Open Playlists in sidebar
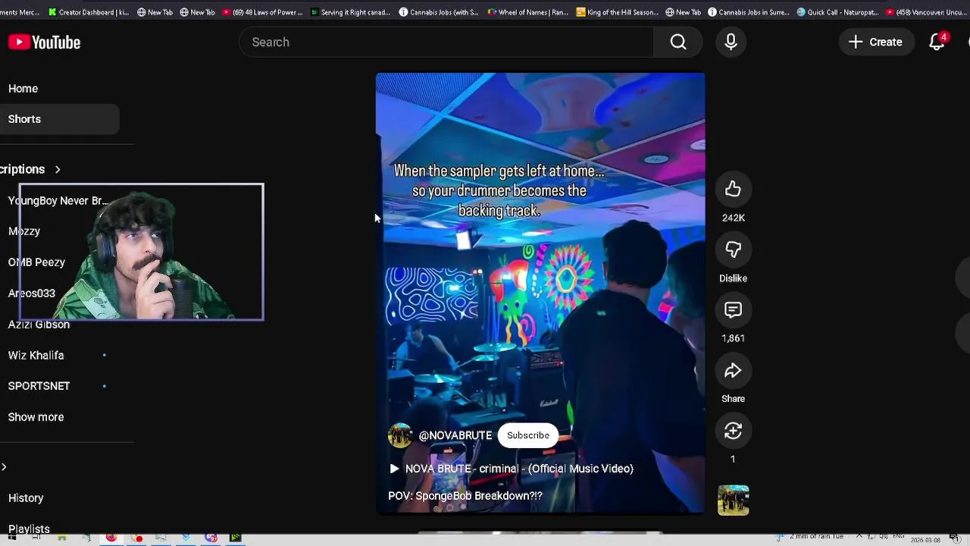Screen dimensions: 970x546 point(29,529)
